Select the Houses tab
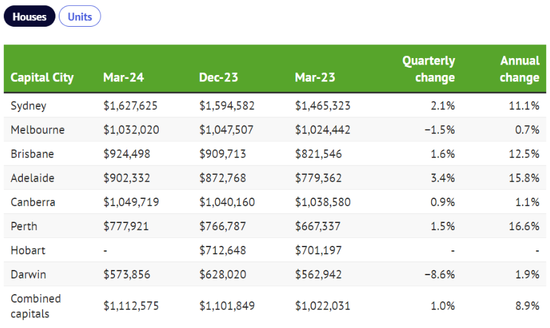This screenshot has width=550, height=328. 29,16
